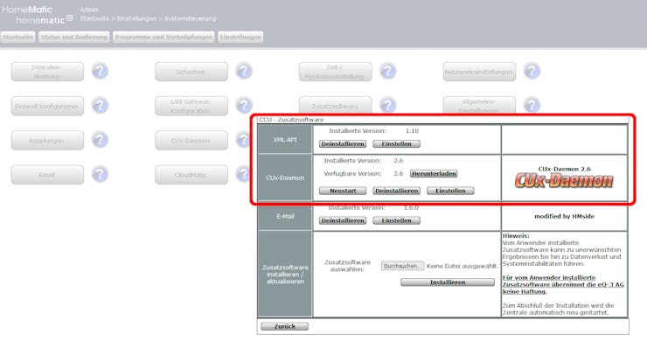The height and width of the screenshot is (355, 647).
Task: Click underlined eQ-3 AG liability notice
Action: coord(563,284)
